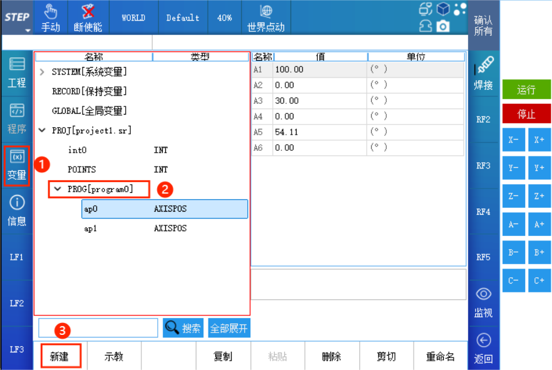
Task: Click the 焊接 welding icon
Action: pos(483,73)
